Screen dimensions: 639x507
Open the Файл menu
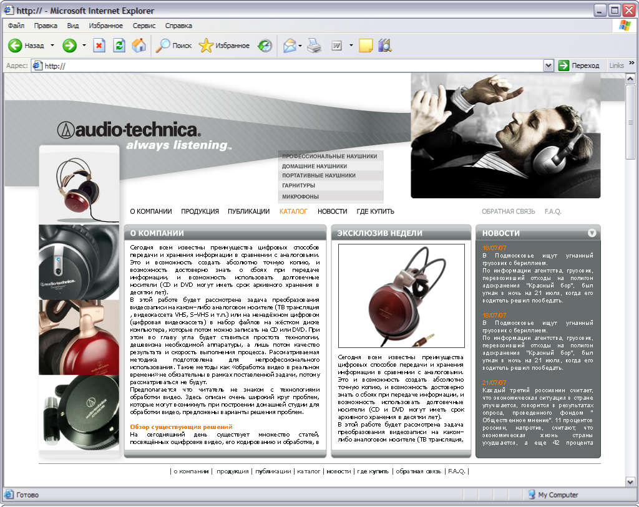pyautogui.click(x=16, y=26)
